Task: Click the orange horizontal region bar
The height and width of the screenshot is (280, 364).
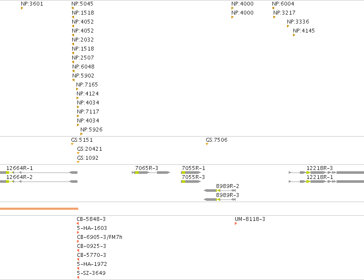Action: 39,209
